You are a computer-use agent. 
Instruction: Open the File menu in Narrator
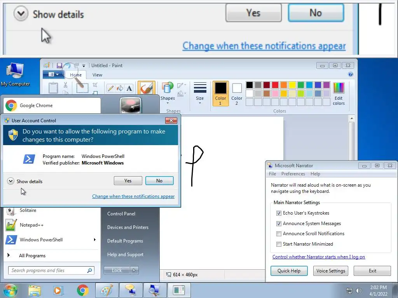click(272, 174)
